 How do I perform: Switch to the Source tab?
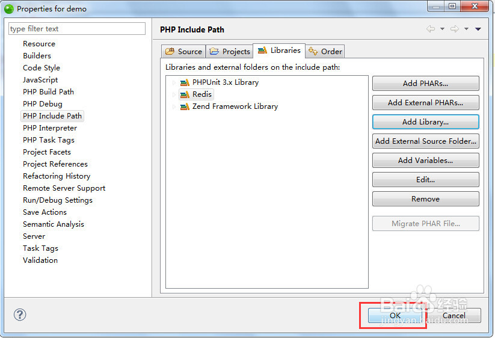[x=183, y=52]
